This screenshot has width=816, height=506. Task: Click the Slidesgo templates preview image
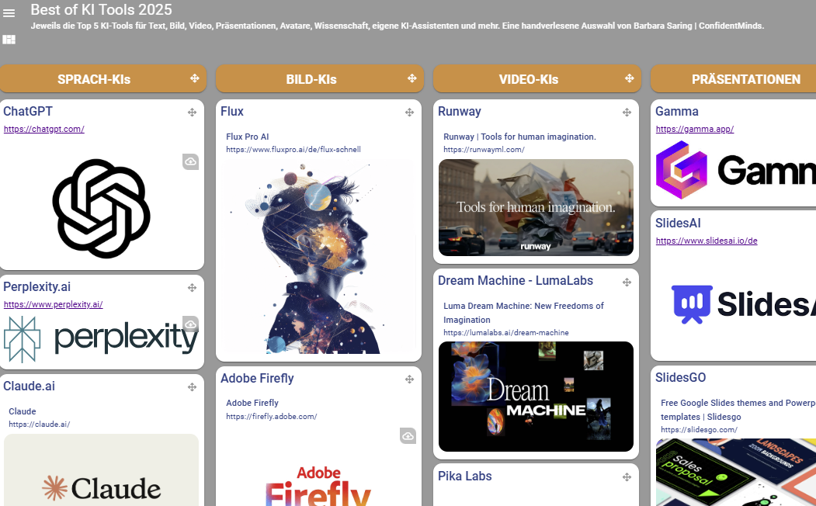(736, 472)
